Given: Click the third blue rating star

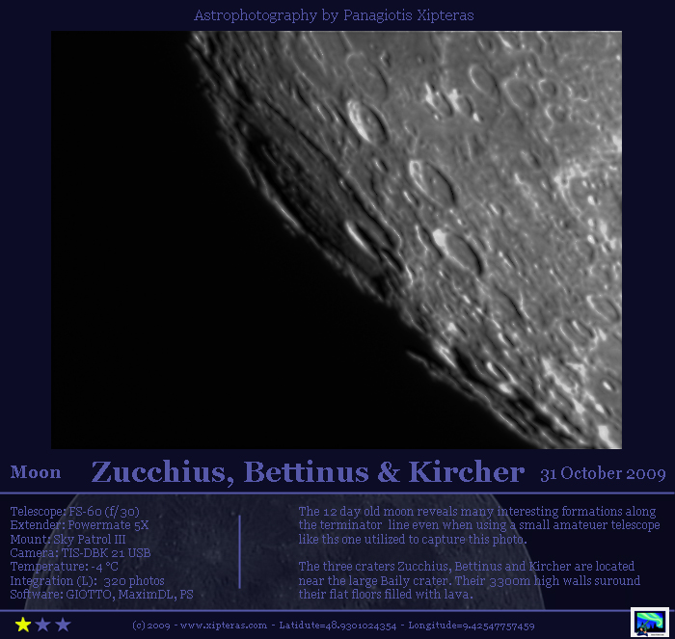Looking at the screenshot, I should point(64,625).
